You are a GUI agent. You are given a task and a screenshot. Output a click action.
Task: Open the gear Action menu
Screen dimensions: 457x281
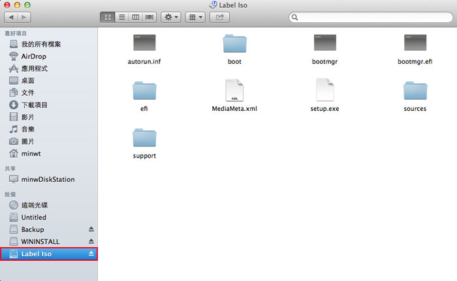(x=171, y=17)
